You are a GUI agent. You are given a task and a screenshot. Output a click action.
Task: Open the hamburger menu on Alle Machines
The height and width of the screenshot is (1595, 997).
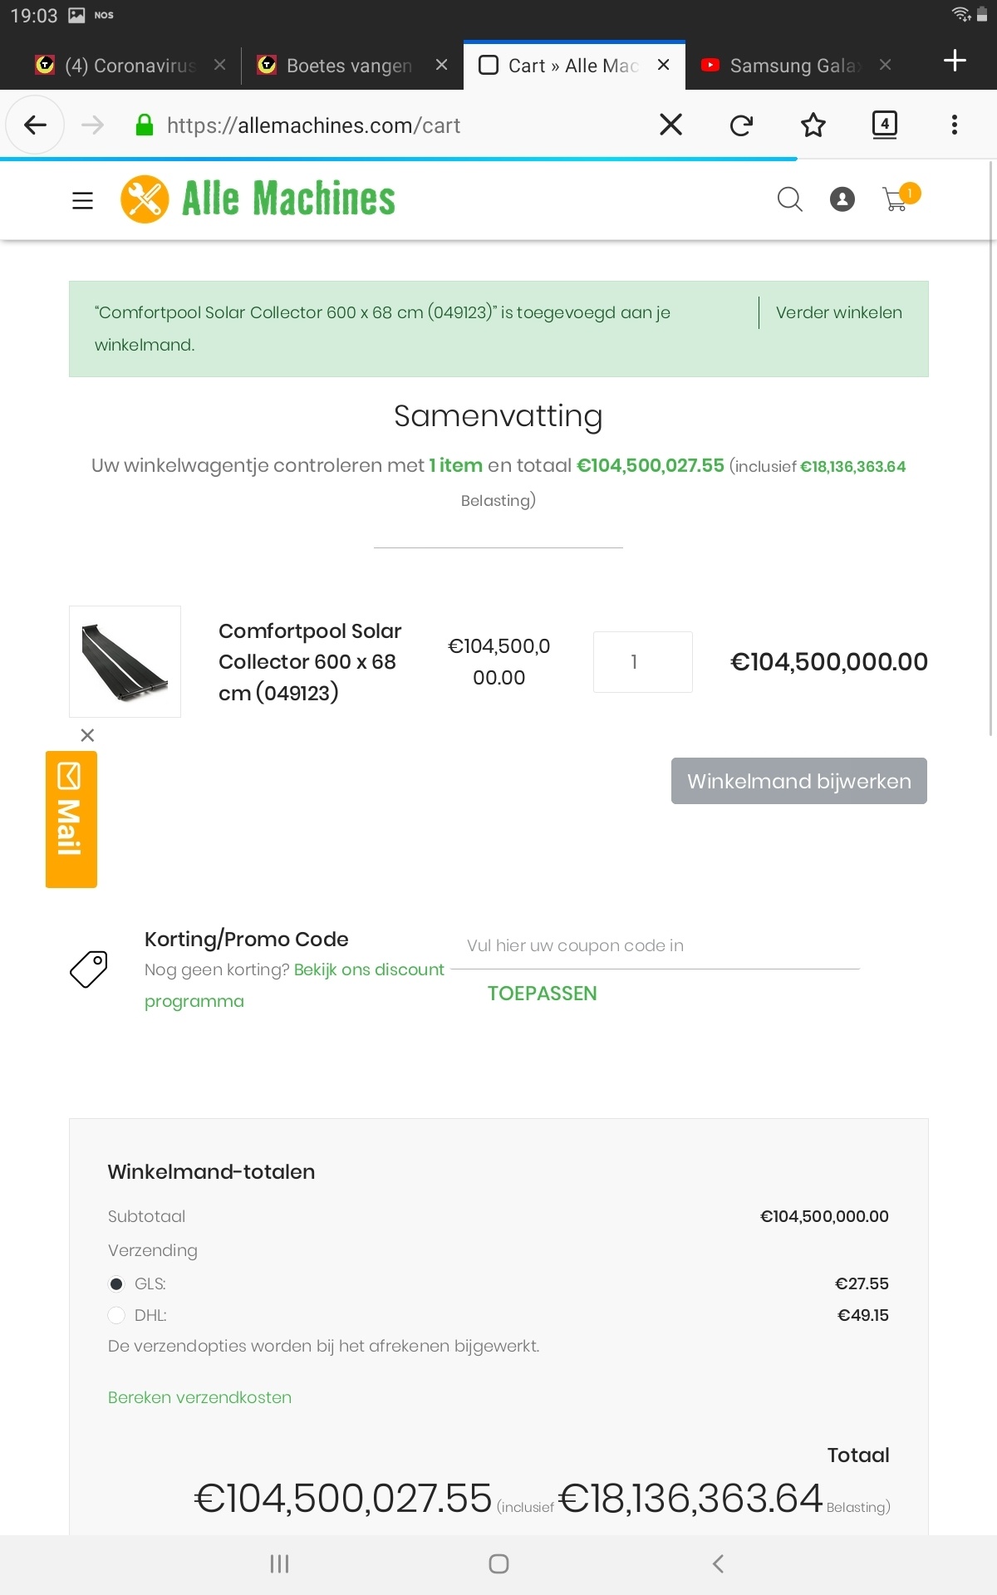(x=82, y=200)
